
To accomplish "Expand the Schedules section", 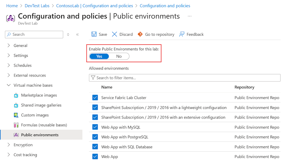I will click(9, 65).
